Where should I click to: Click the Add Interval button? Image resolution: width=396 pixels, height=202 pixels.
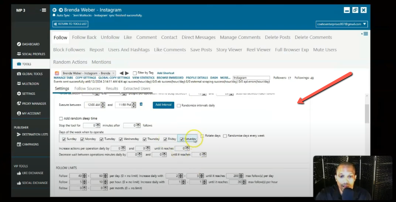(163, 105)
